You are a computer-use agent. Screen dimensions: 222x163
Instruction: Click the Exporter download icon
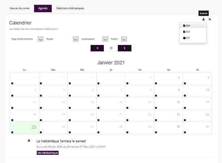pos(204,19)
